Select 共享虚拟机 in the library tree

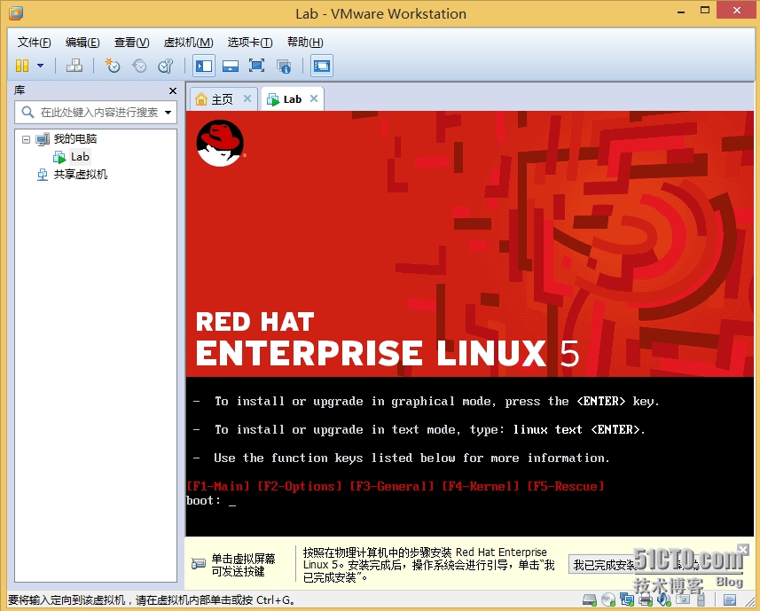tap(81, 175)
